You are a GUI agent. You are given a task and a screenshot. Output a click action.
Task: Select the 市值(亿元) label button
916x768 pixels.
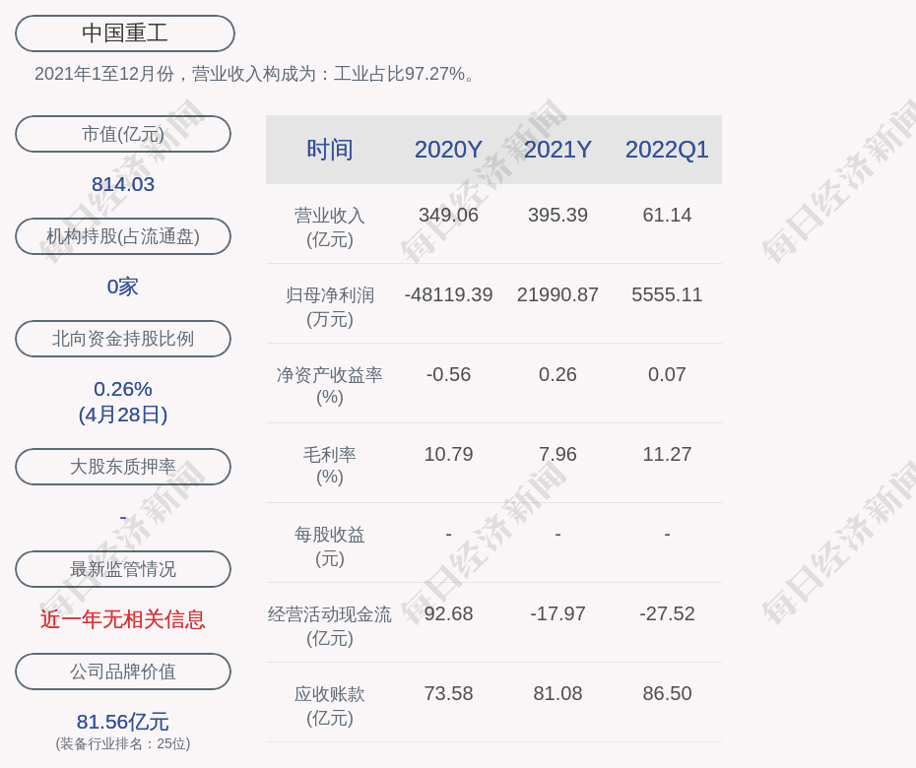coord(123,134)
